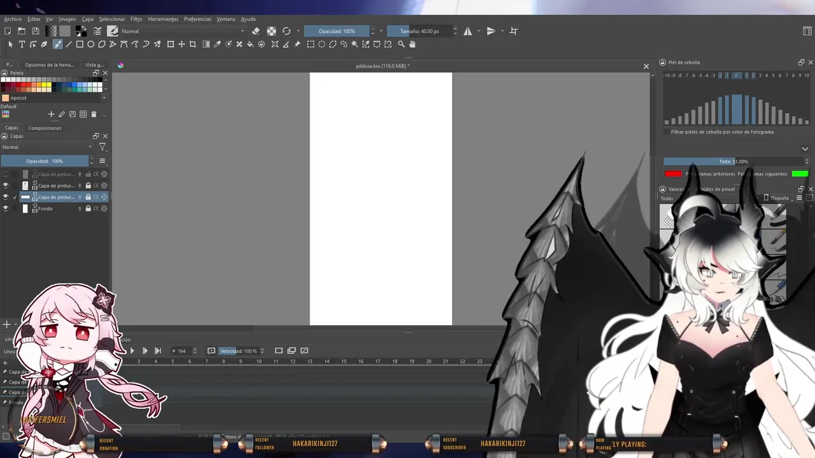Select the Fill bucket tool
Screen dimensions: 815x458
250,44
